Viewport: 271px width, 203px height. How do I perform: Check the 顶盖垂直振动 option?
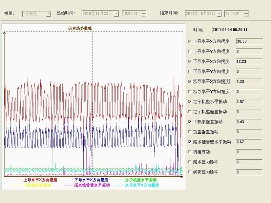pyautogui.click(x=190, y=132)
